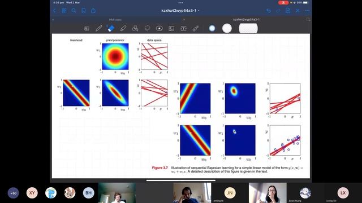This screenshot has height=203, width=362.
Task: Open the three-dot more options menu
Action: (x=307, y=11)
